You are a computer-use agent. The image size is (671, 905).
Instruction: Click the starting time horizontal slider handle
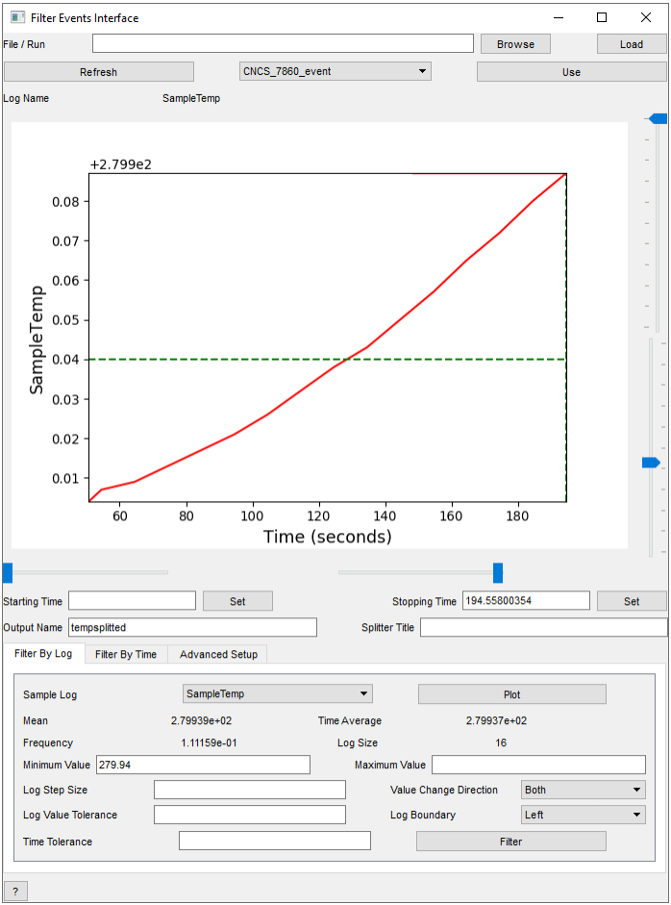click(x=8, y=573)
